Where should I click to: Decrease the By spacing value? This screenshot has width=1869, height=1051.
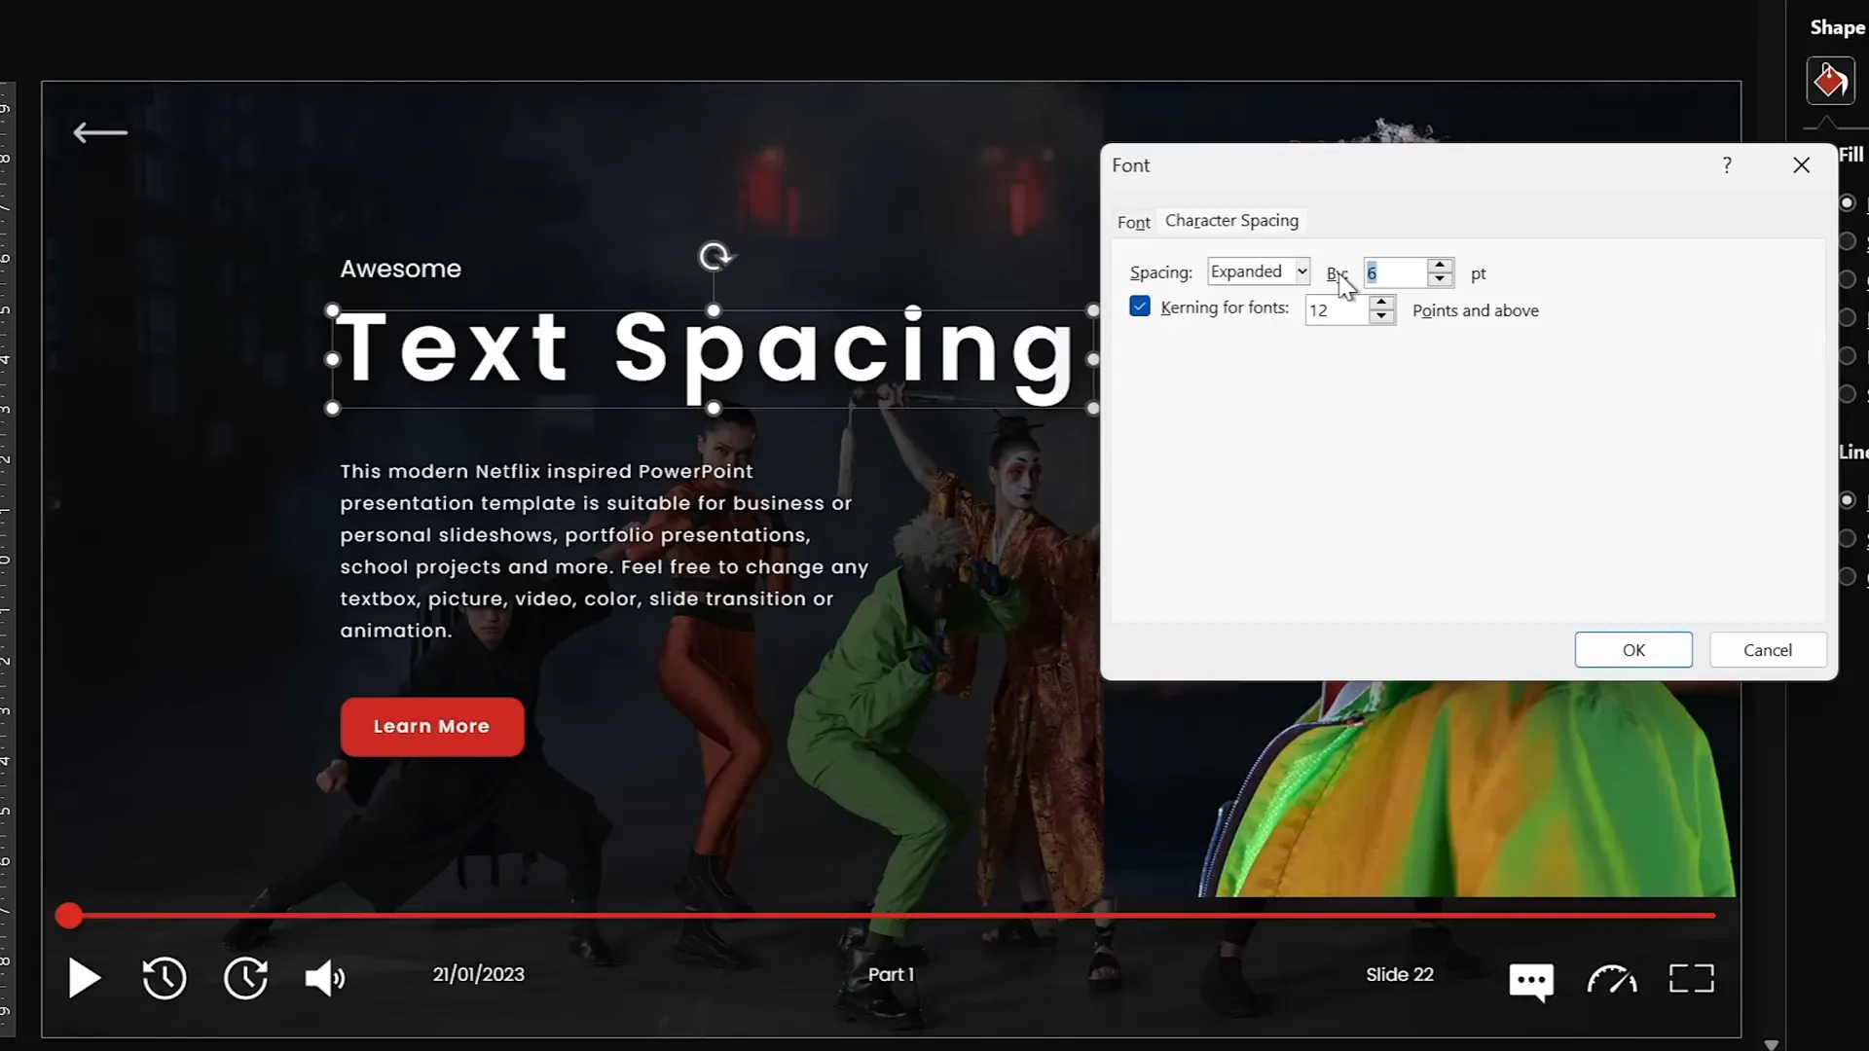pos(1440,280)
